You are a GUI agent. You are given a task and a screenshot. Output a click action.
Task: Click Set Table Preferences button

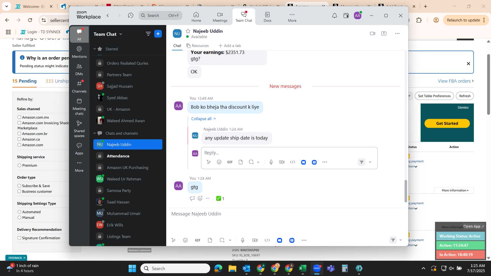(x=434, y=96)
